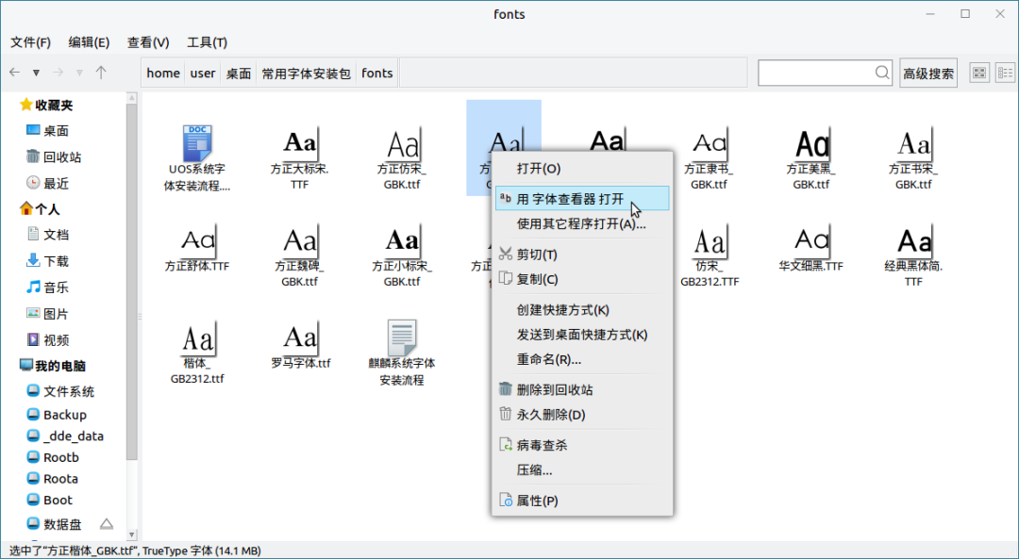Open Backup drive in sidebar

point(57,414)
